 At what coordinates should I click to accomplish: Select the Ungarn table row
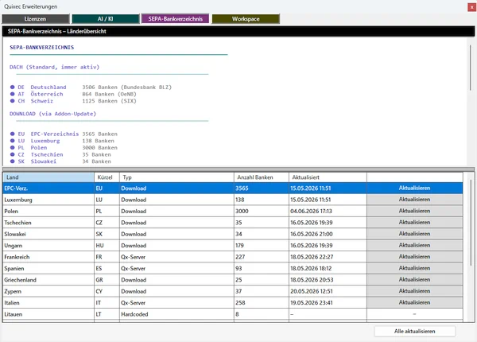point(233,246)
